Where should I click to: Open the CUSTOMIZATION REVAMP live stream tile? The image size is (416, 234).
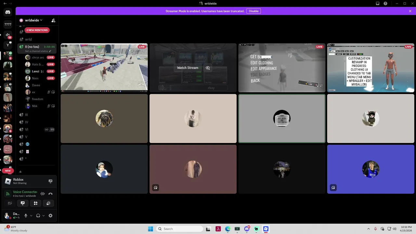370,68
